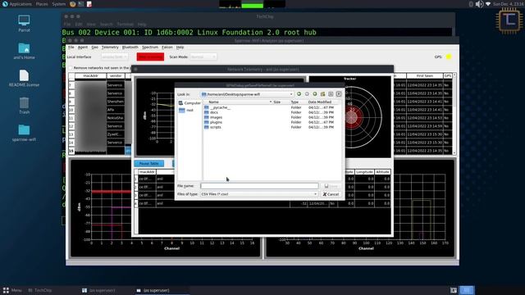This screenshot has height=295, width=525.
Task: Open the Scan Mode dropdown
Action: pyautogui.click(x=203, y=57)
